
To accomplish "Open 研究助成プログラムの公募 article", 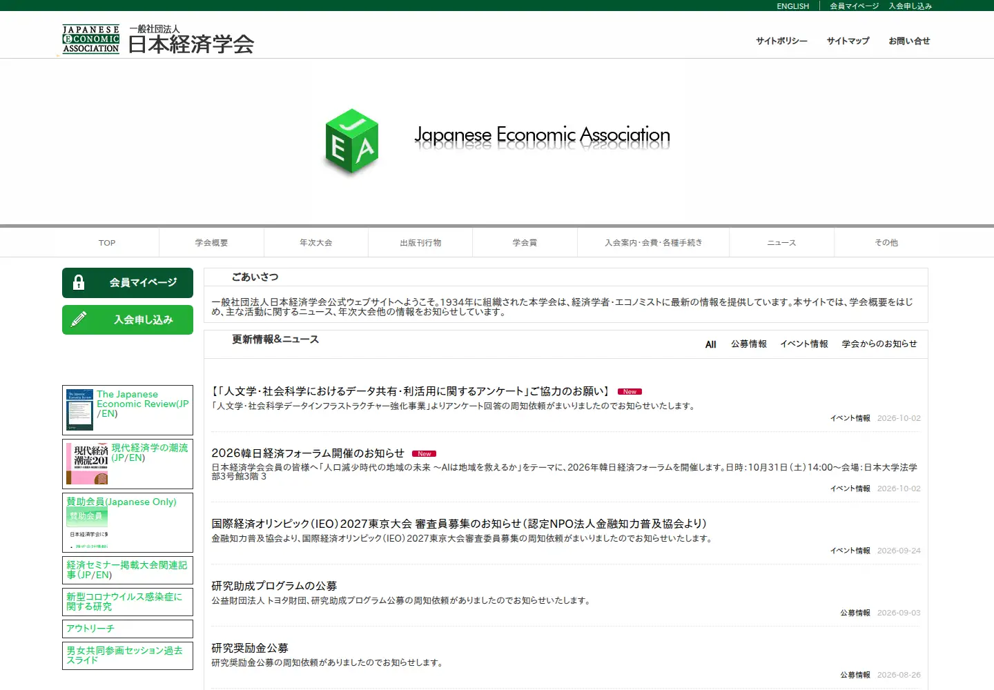I will pyautogui.click(x=274, y=586).
